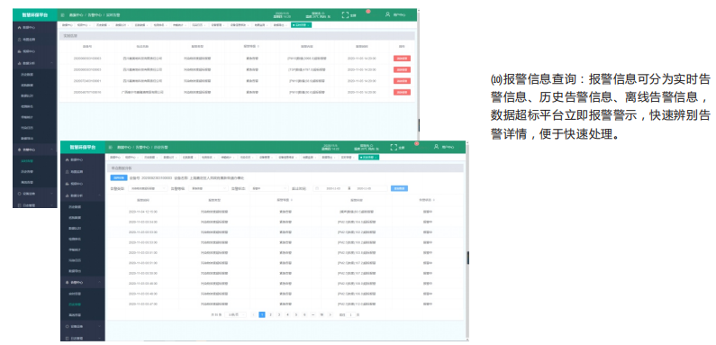
Task: Toggle fullscreen icon in upper window header
Action: 345,15
